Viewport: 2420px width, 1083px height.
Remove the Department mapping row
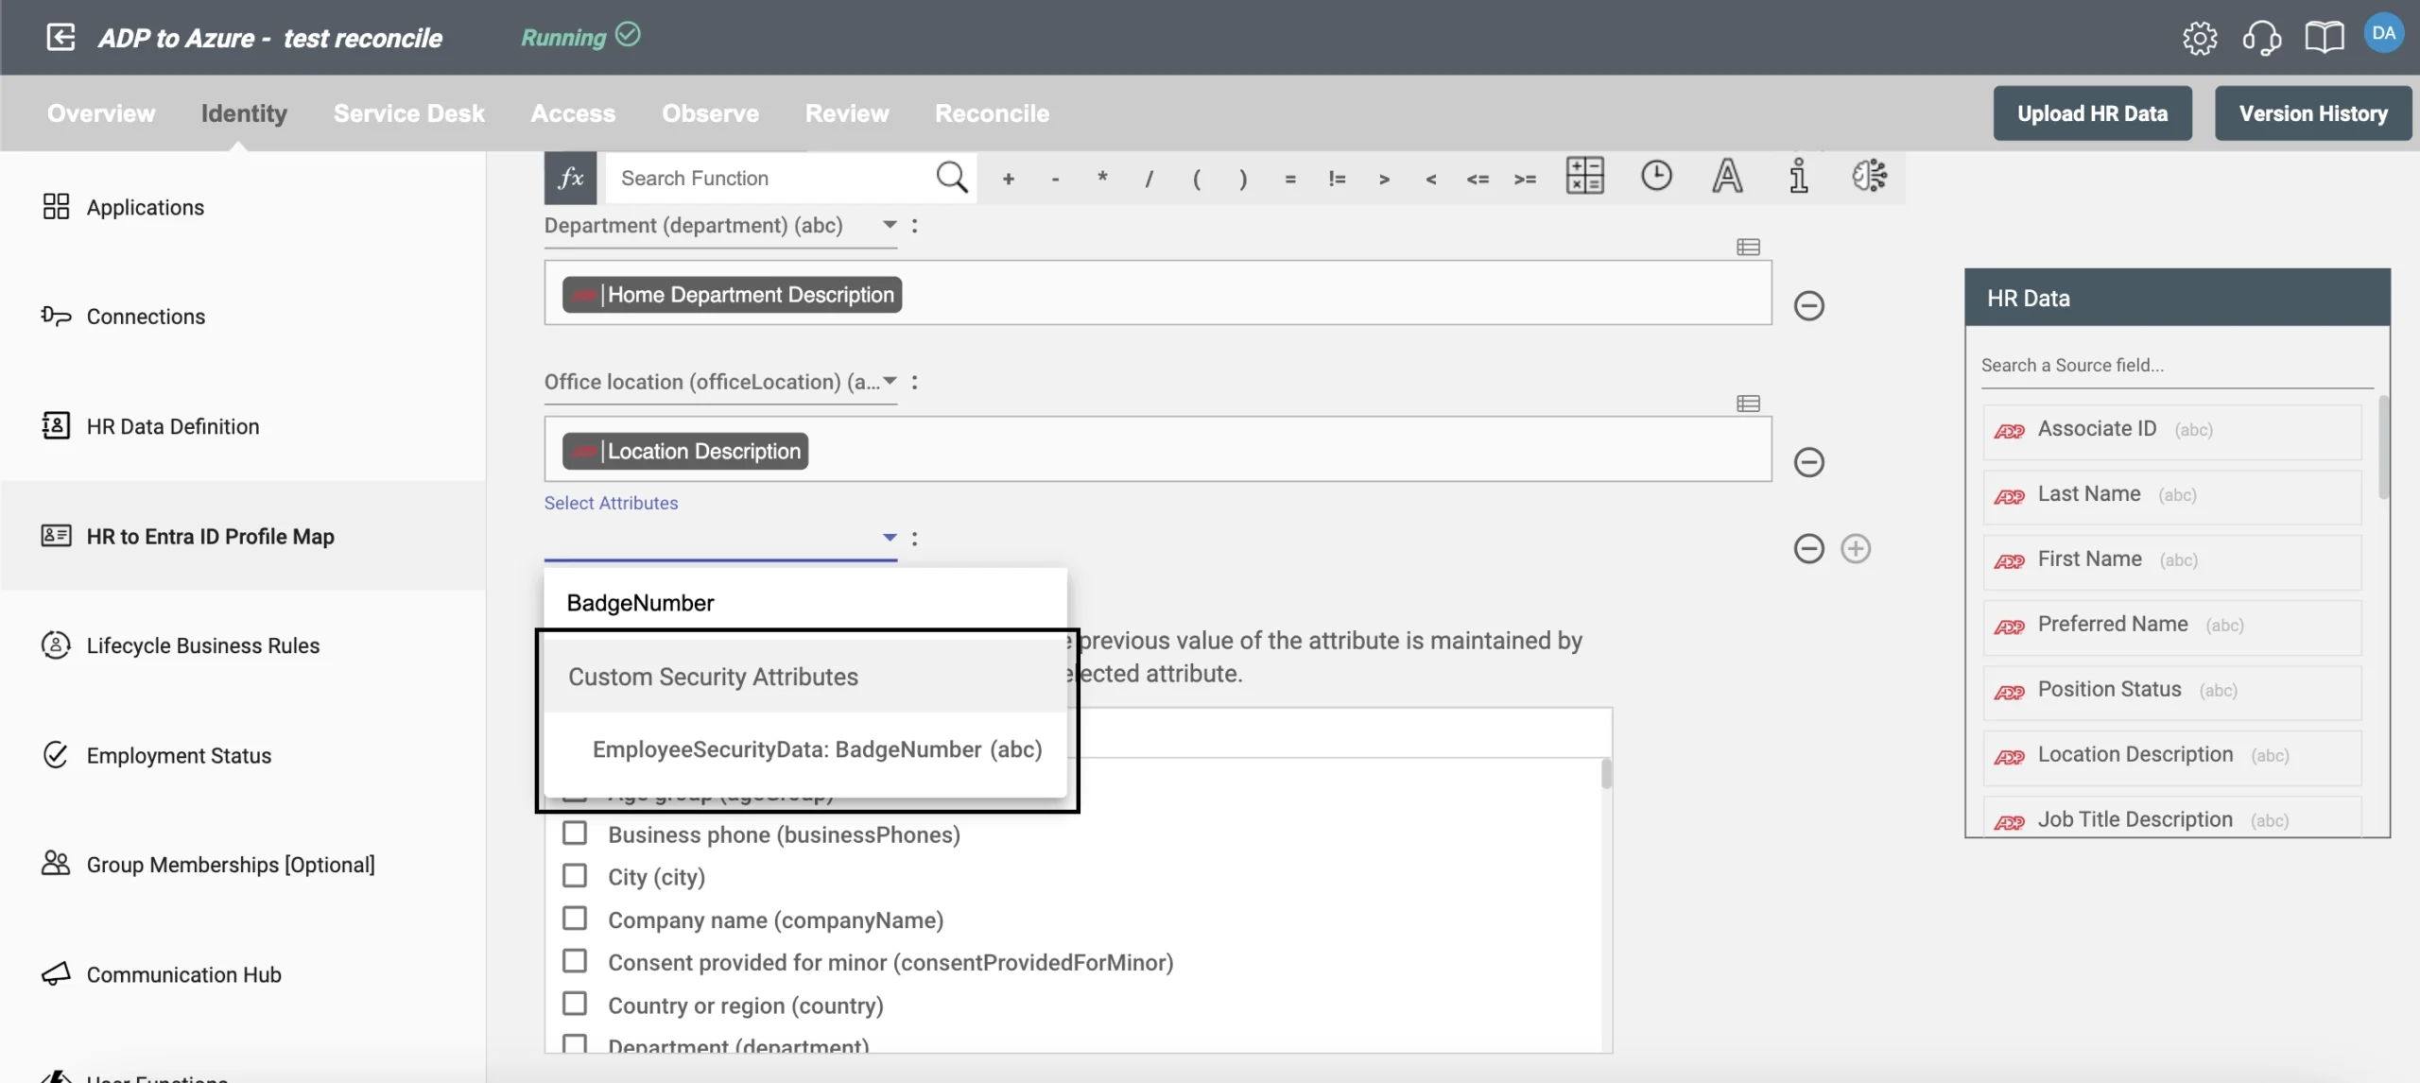pyautogui.click(x=1808, y=306)
